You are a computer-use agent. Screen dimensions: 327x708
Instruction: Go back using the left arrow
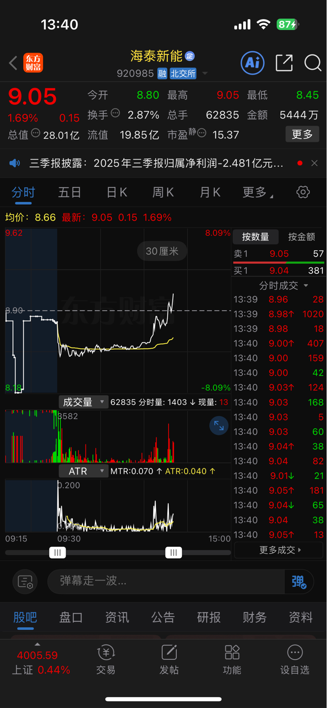click(x=13, y=63)
